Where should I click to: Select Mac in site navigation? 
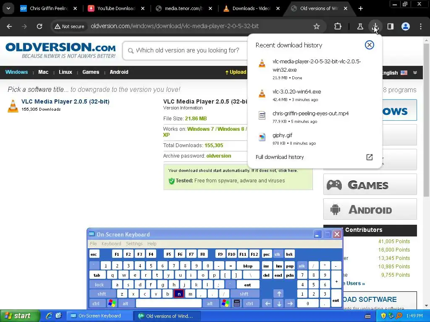click(43, 72)
